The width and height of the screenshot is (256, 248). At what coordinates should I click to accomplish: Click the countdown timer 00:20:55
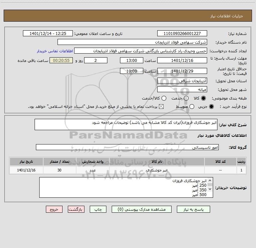[x=61, y=60]
